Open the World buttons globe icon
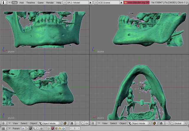Image resolution: width=189 pixels, height=131 pixels. [x=64, y=128]
